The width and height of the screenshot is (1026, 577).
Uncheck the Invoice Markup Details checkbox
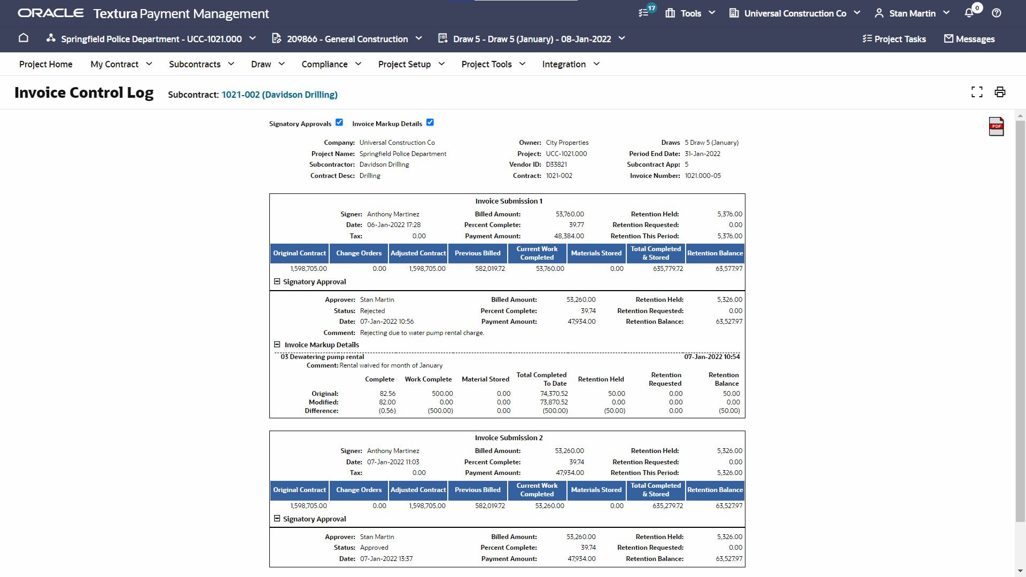point(430,122)
